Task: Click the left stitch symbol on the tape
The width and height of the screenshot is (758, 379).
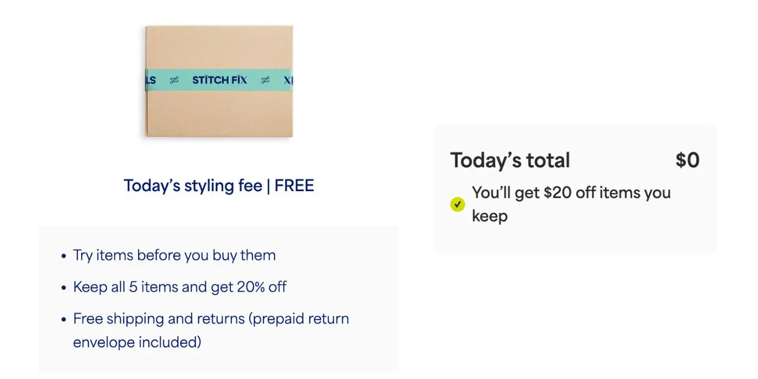Action: tap(174, 80)
